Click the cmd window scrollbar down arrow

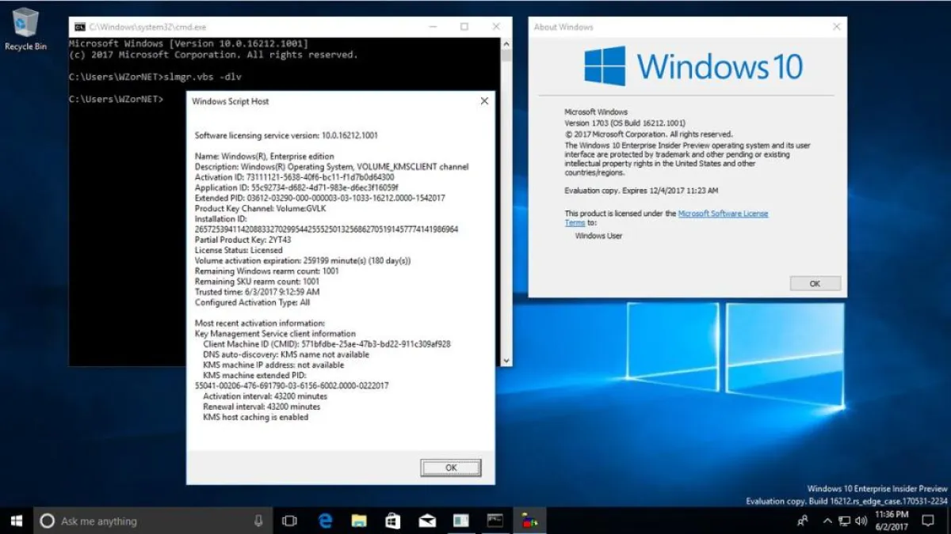(506, 360)
